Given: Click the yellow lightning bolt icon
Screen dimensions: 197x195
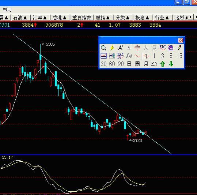Looking at the screenshot, I should point(112,48).
